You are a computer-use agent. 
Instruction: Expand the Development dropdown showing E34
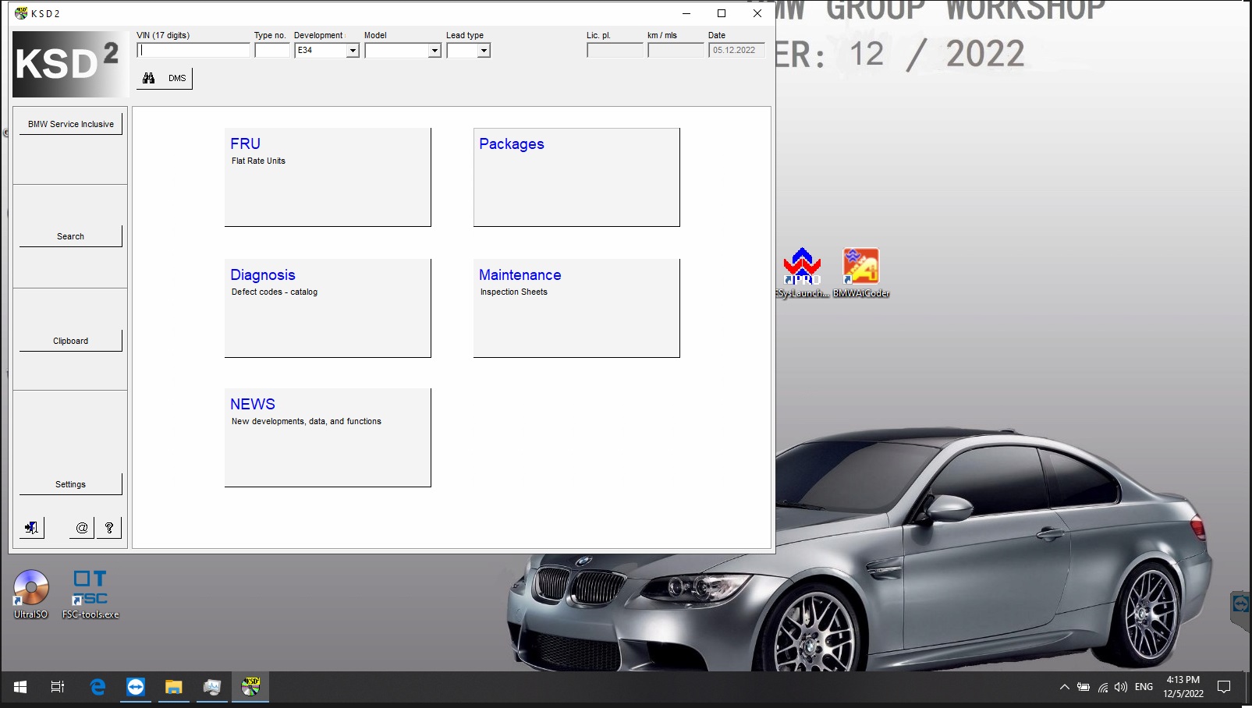353,51
